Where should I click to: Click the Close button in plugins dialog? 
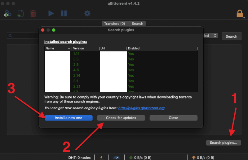click(174, 118)
